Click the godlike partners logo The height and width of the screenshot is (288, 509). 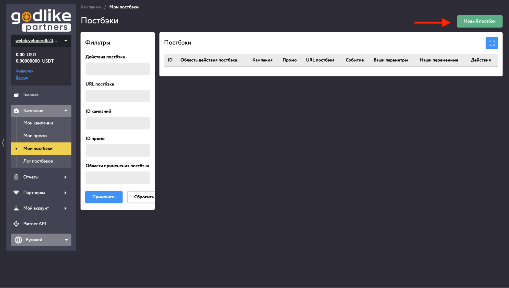41,20
